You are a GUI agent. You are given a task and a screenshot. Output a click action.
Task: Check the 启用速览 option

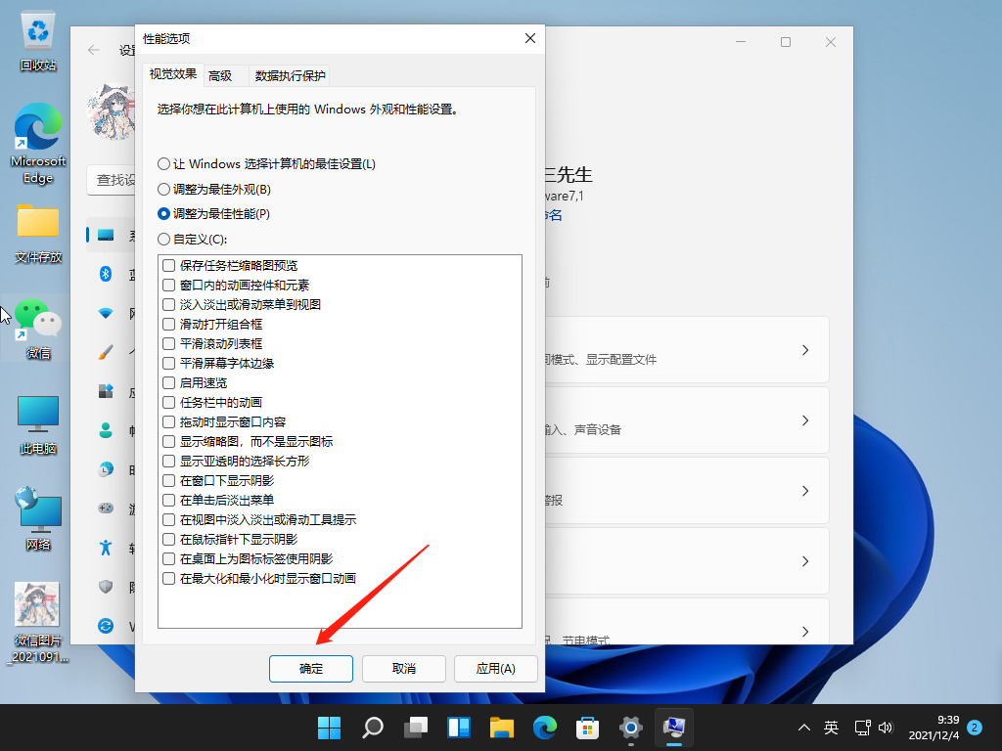click(x=166, y=382)
